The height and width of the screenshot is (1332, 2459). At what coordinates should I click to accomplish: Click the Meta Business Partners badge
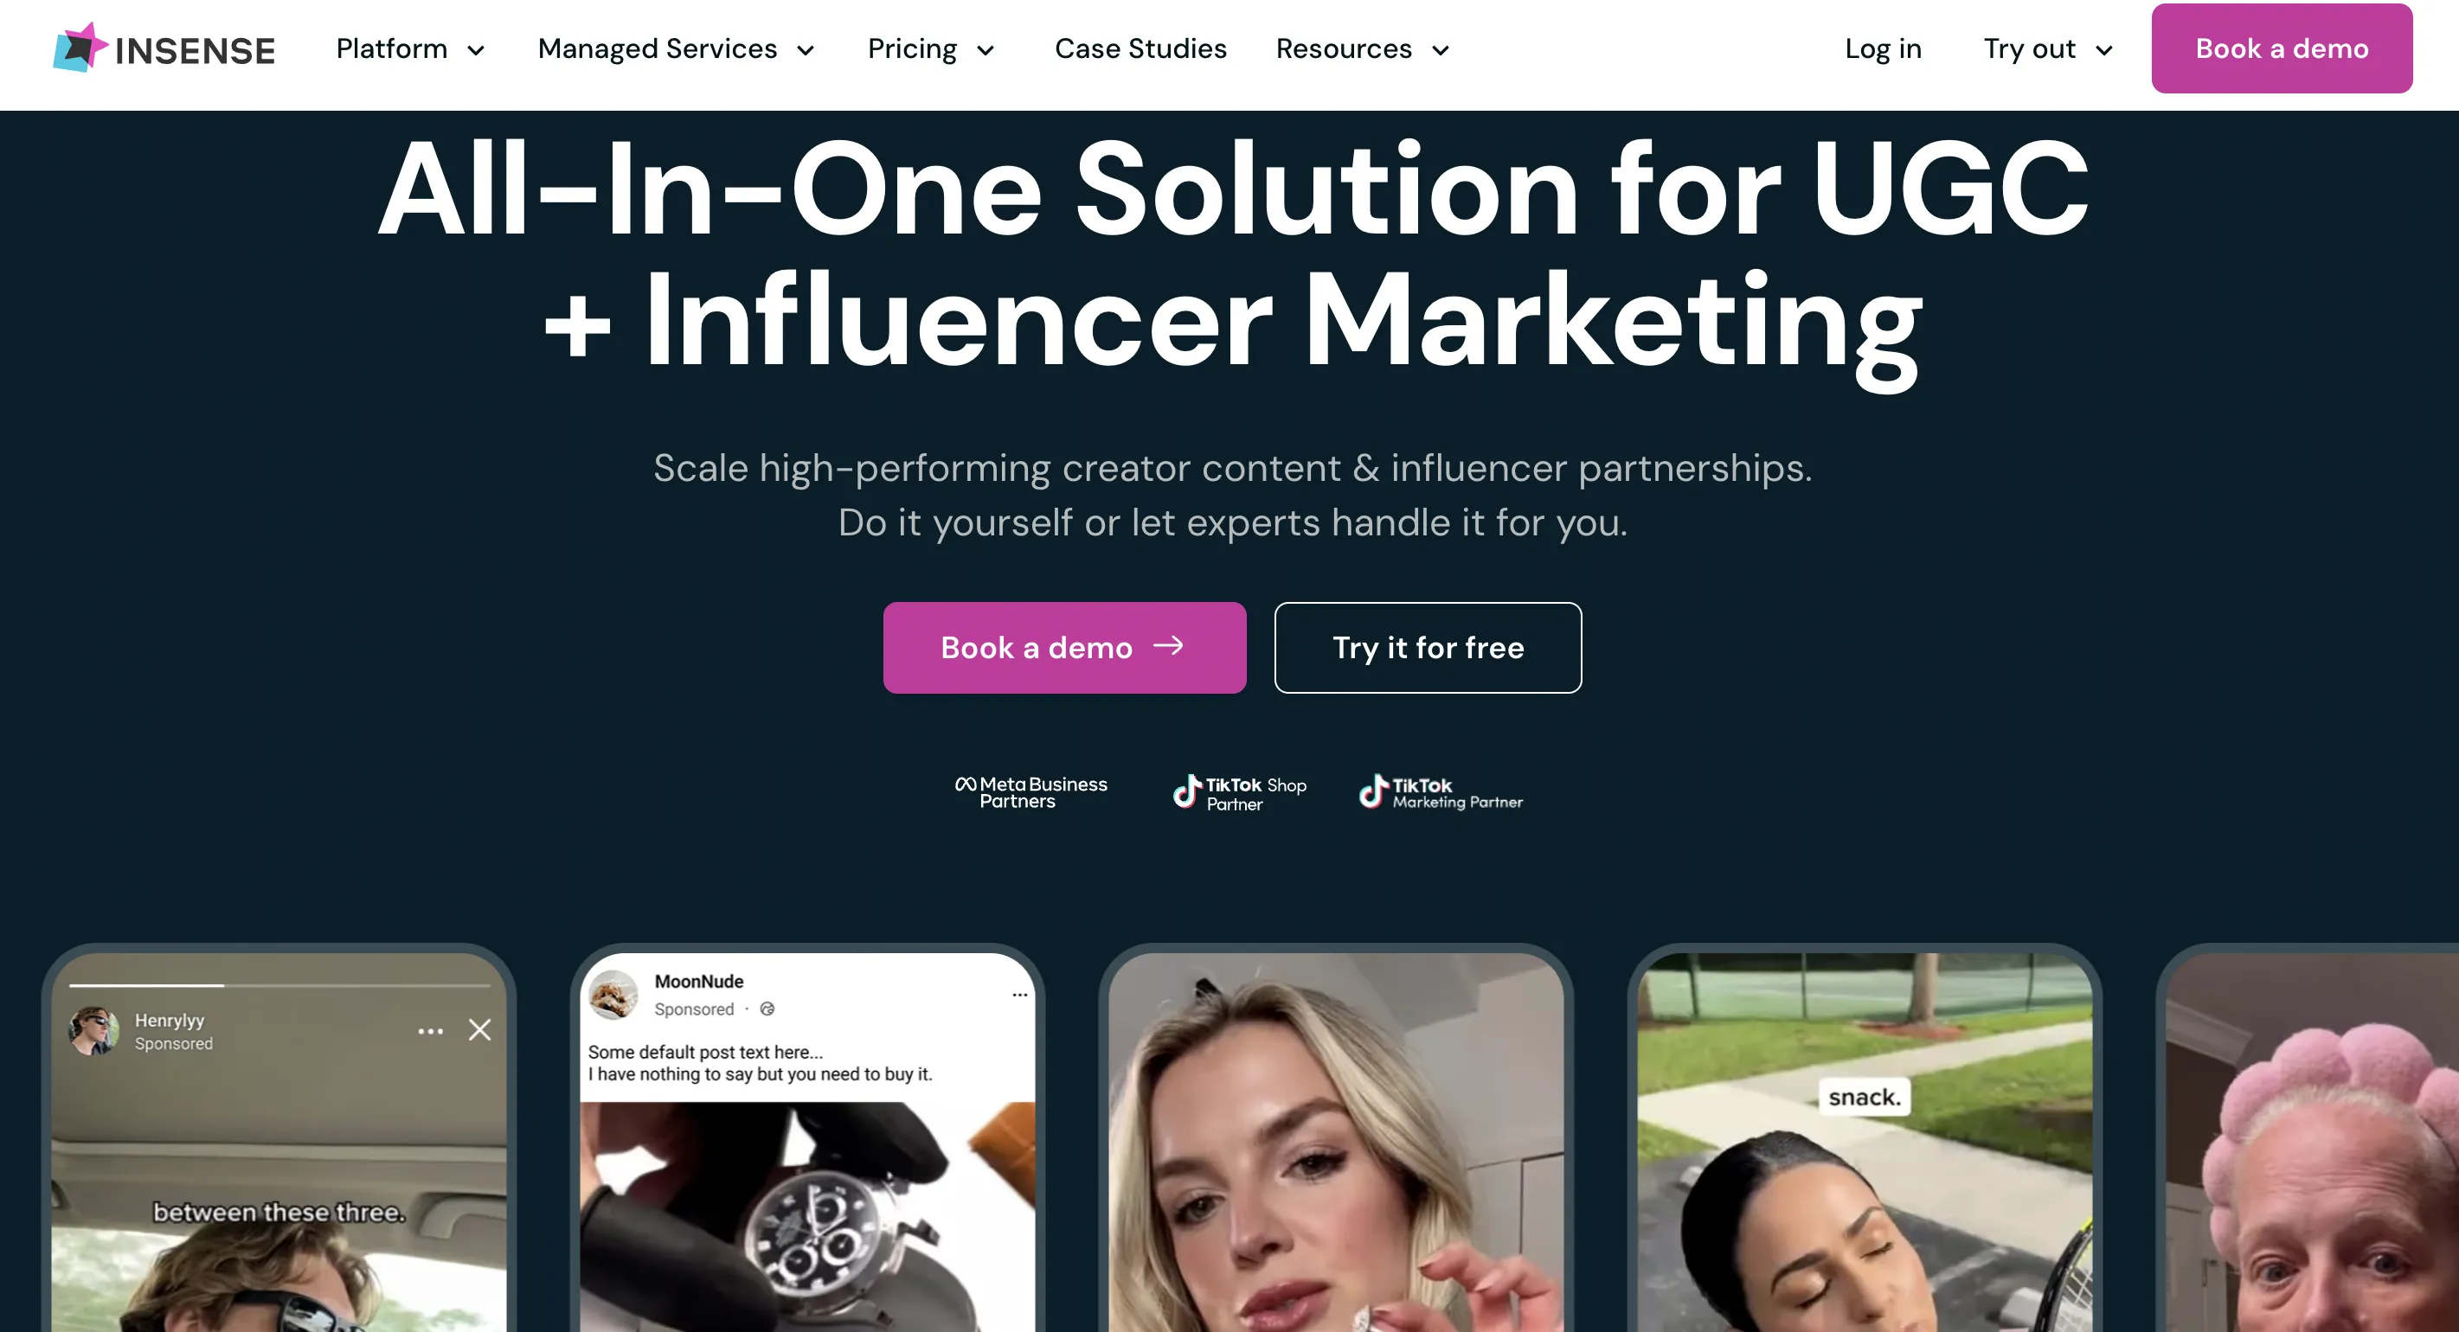click(1031, 792)
